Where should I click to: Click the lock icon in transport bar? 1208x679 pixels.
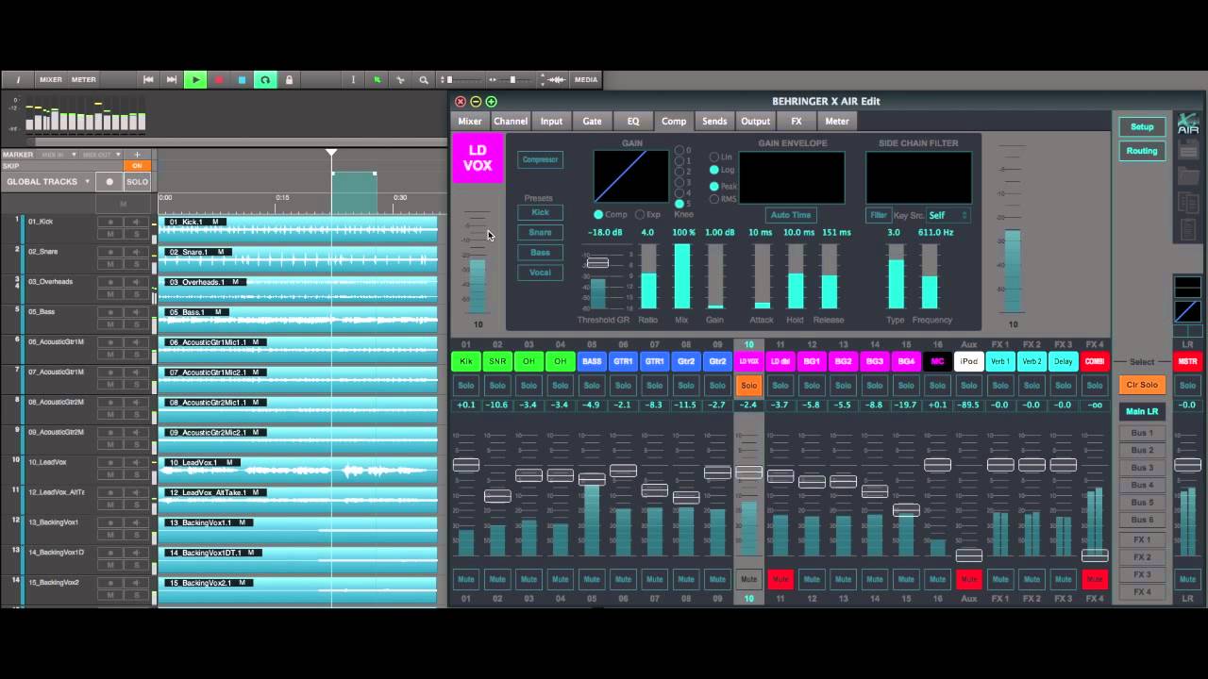coord(289,80)
